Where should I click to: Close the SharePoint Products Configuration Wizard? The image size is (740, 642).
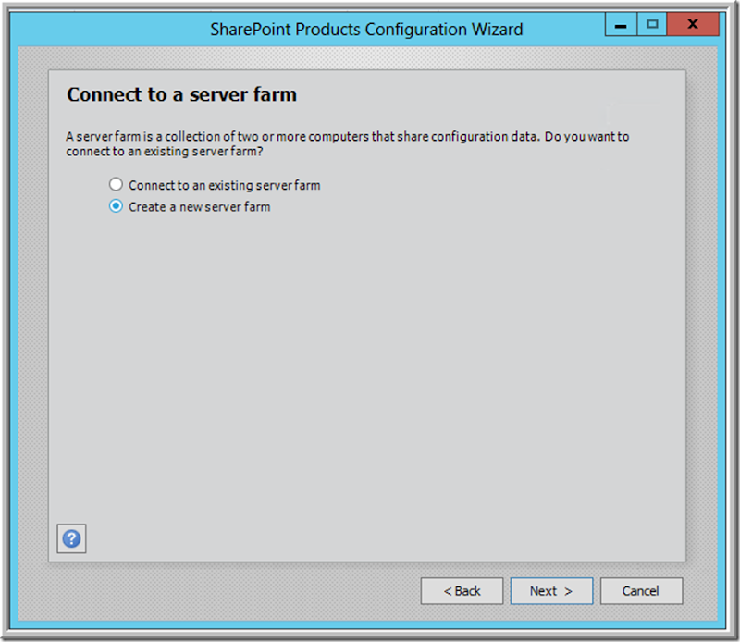[x=693, y=25]
